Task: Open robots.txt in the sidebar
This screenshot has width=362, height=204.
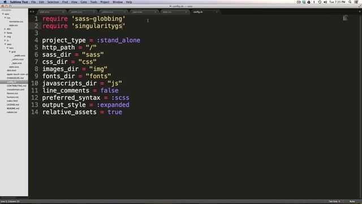Action: (12, 112)
